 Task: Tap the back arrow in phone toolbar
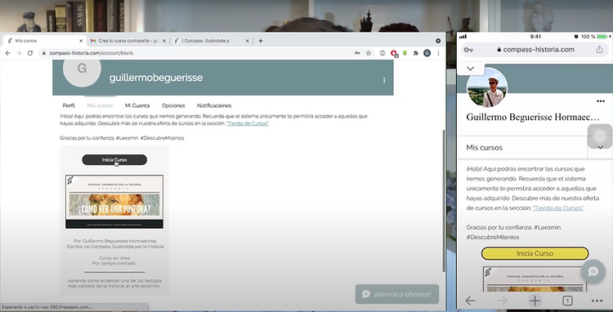click(x=470, y=301)
